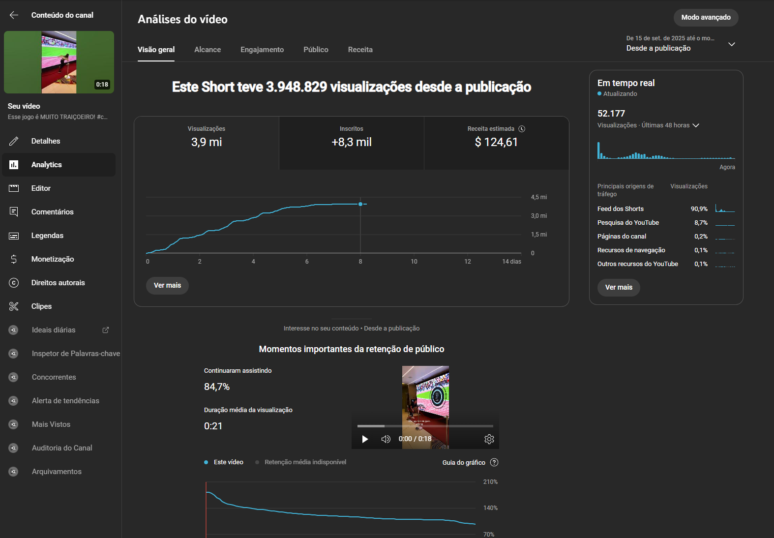
Task: Open Detalhes with the pencil icon
Action: (x=14, y=141)
